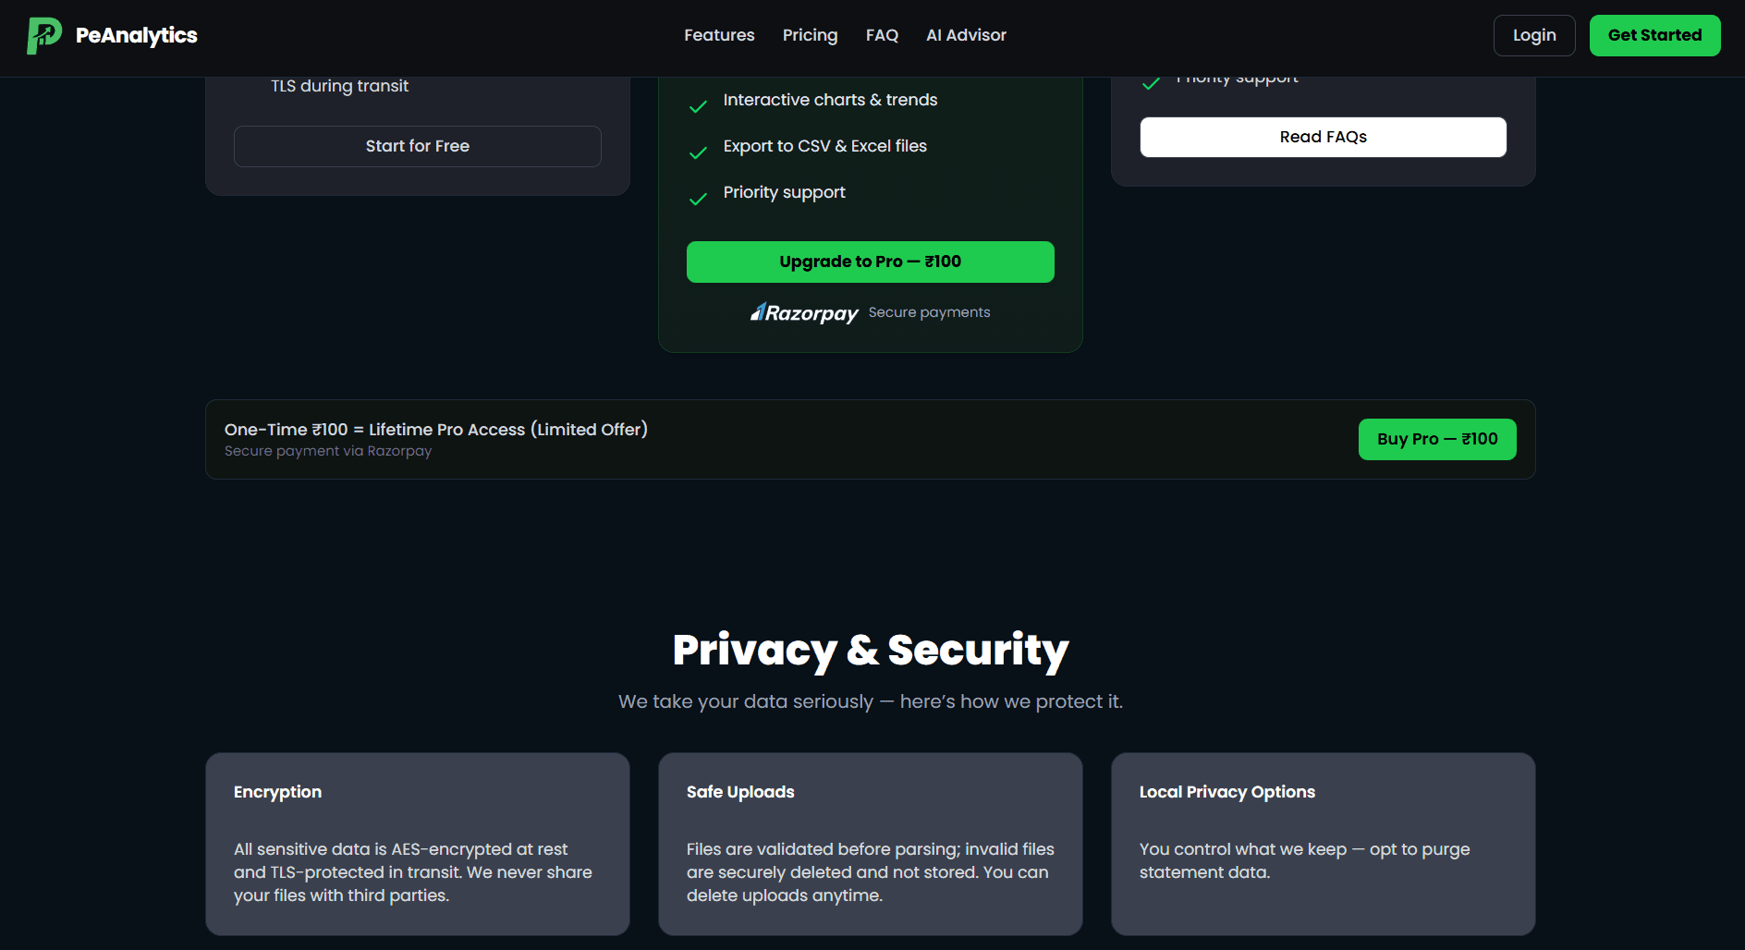Click the PeAnalytics logo icon
Image resolution: width=1745 pixels, height=950 pixels.
coord(43,36)
